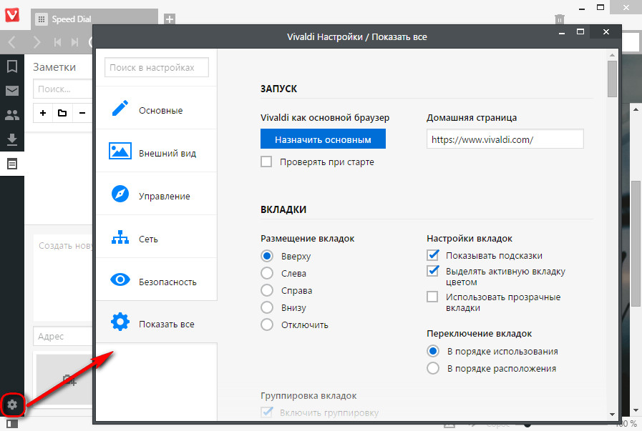Select tab placement Внизу radio button
Screen dimensions: 642x431
(267, 307)
